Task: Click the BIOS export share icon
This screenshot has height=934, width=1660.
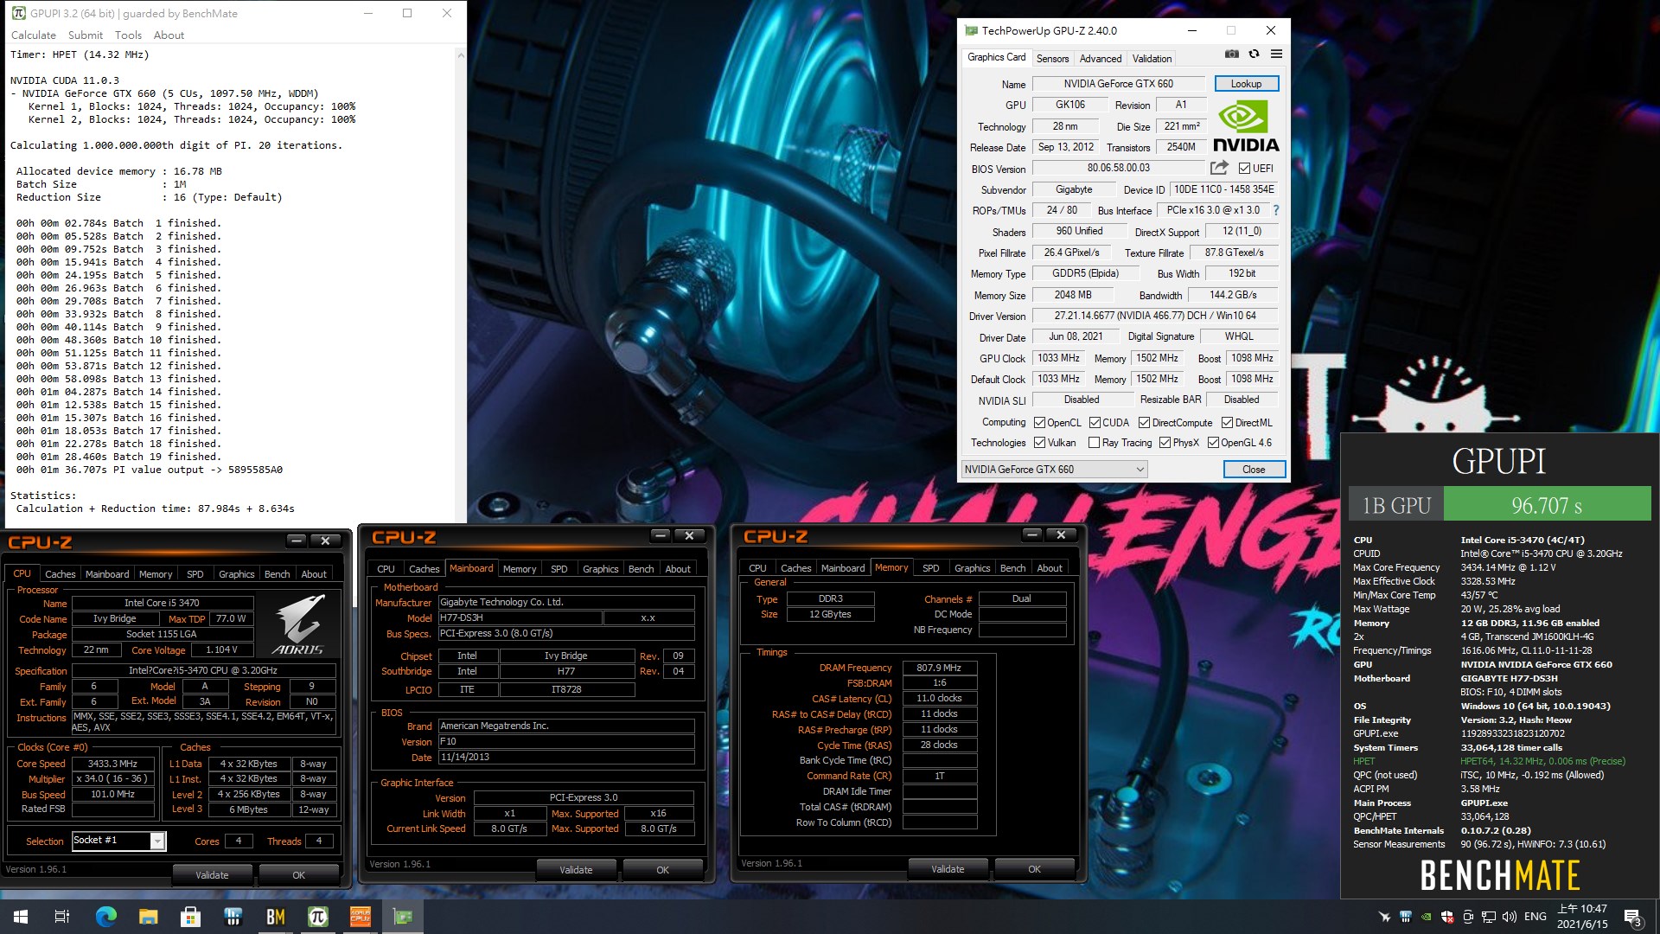Action: point(1219,168)
